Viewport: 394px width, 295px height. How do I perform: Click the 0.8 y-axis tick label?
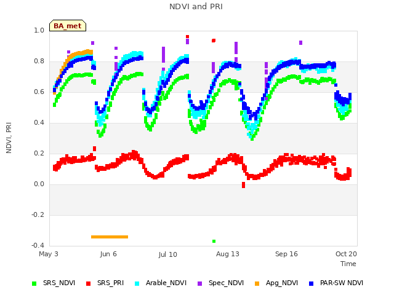(39, 61)
